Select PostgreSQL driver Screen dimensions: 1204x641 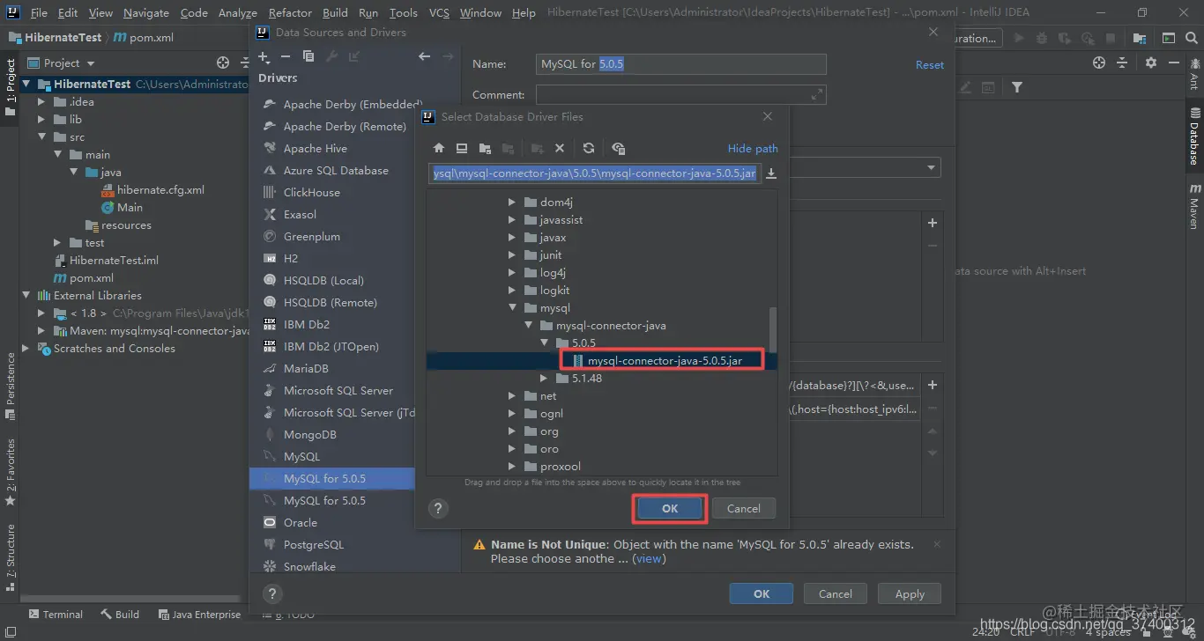(314, 545)
